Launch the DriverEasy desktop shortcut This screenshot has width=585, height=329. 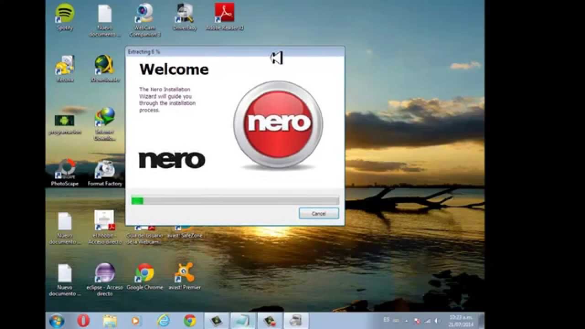coord(185,17)
